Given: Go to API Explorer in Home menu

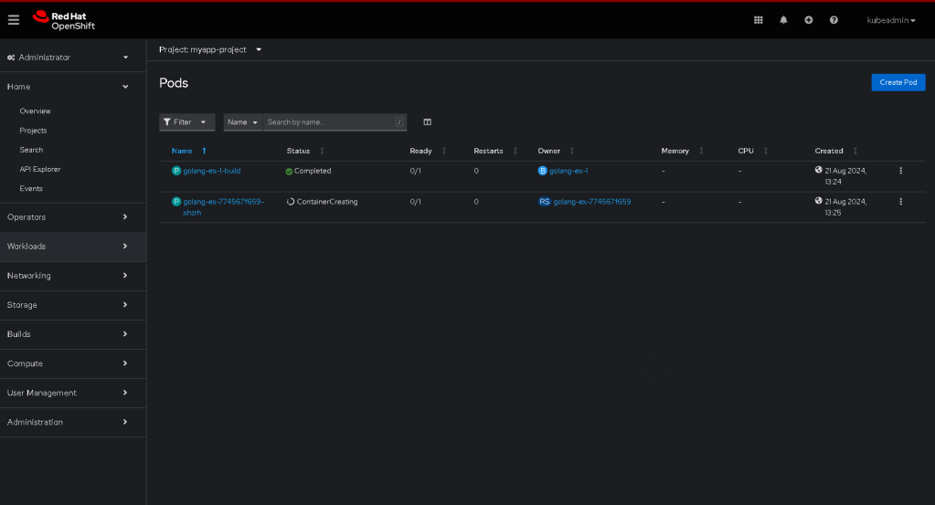Looking at the screenshot, I should coord(40,169).
